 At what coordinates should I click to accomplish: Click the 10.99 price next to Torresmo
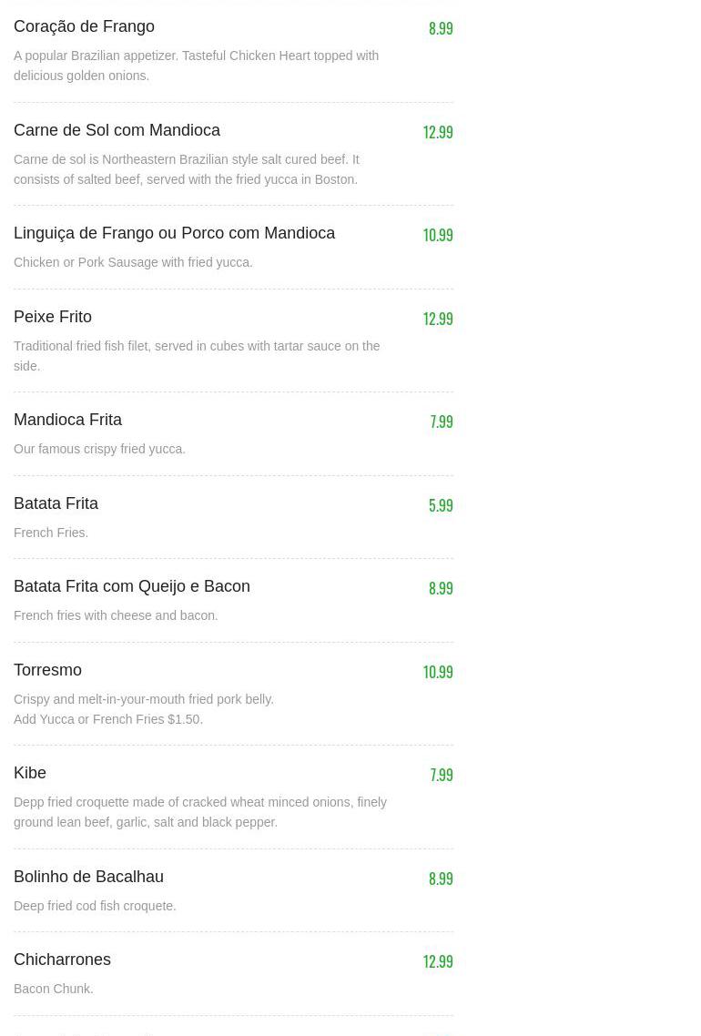(x=438, y=672)
